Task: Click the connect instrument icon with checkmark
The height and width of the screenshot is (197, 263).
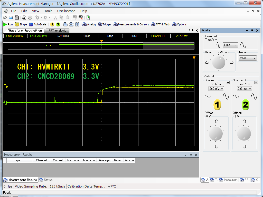Action: [75, 17]
